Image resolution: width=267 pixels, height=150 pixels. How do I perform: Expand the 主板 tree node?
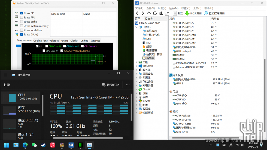tap(136, 62)
